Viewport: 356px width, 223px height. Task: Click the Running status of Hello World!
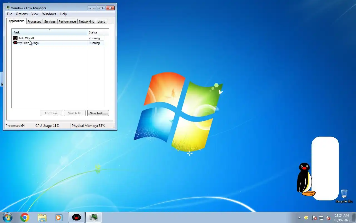[94, 38]
